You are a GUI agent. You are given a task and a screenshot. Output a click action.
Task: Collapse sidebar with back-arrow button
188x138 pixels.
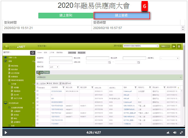[33, 53]
